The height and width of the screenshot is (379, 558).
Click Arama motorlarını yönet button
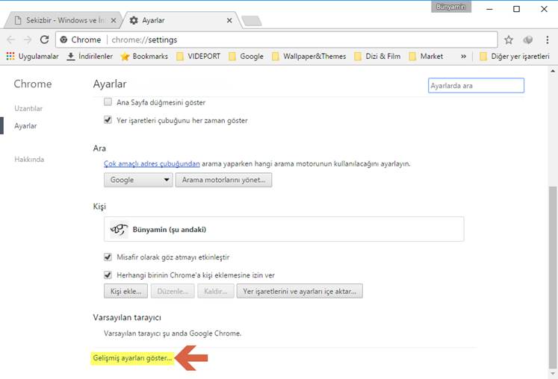tap(223, 180)
